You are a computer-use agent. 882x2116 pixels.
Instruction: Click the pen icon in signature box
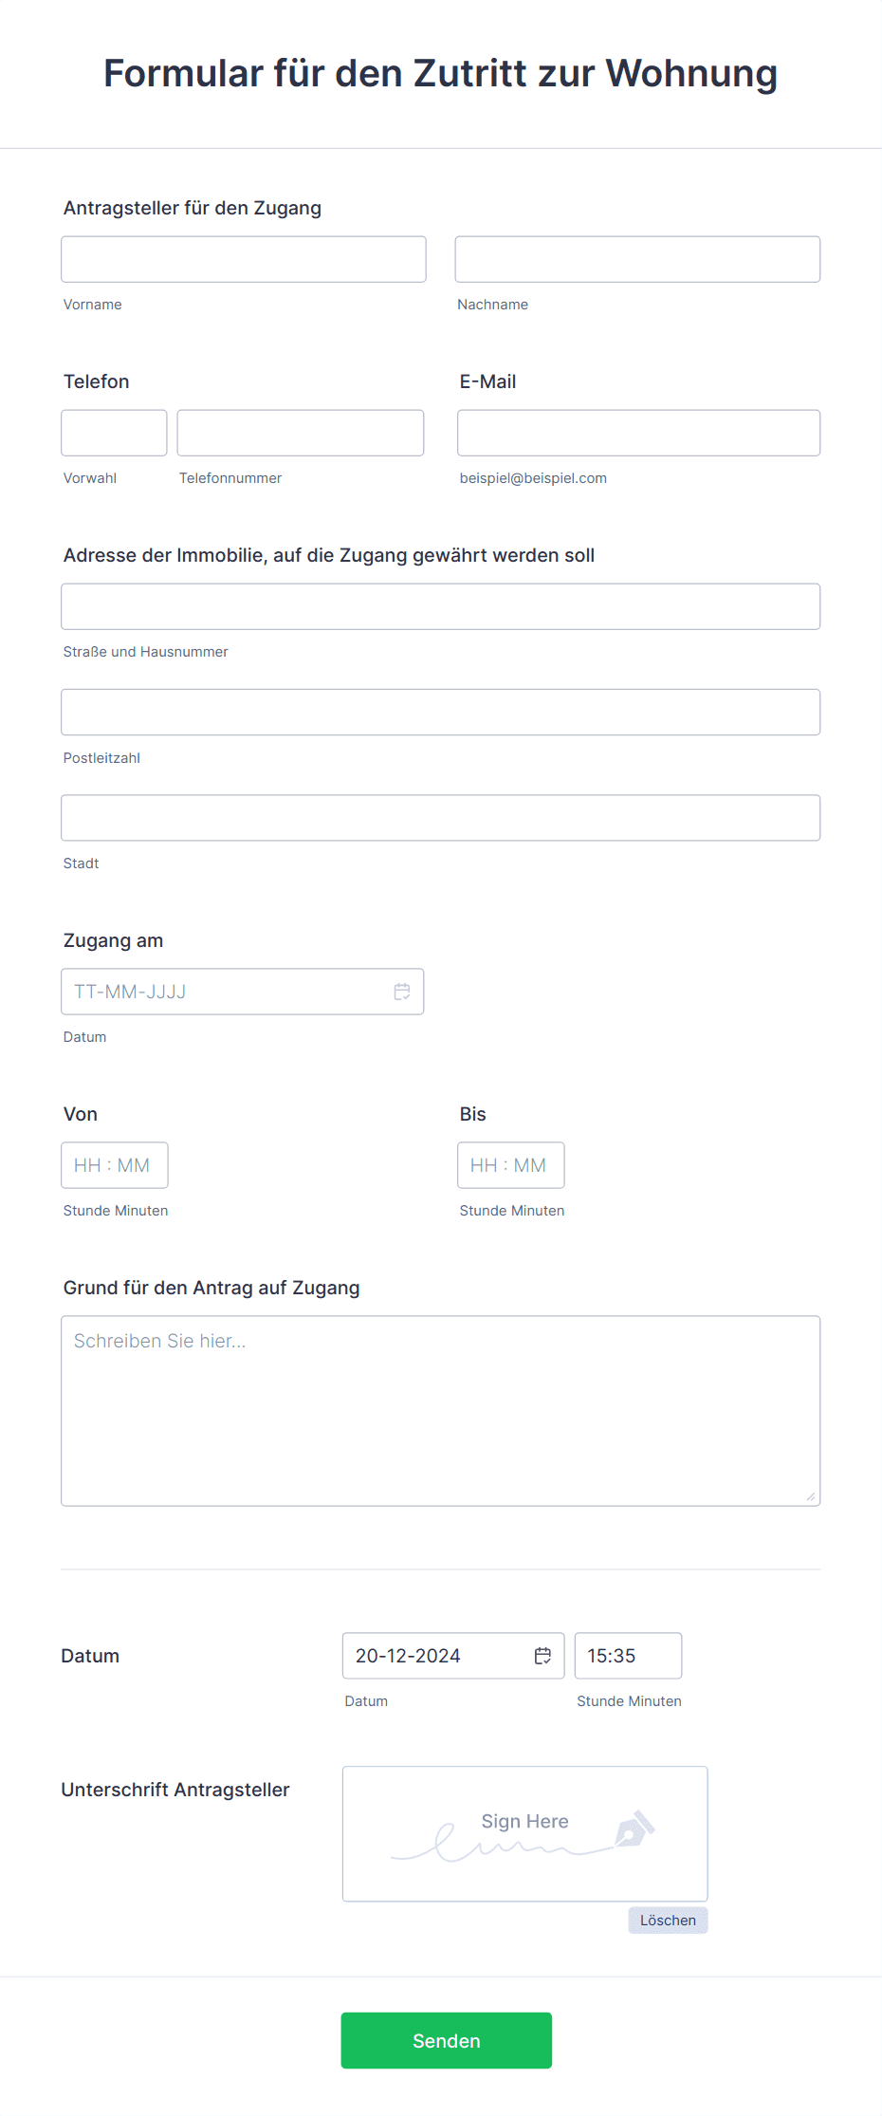point(634,1828)
